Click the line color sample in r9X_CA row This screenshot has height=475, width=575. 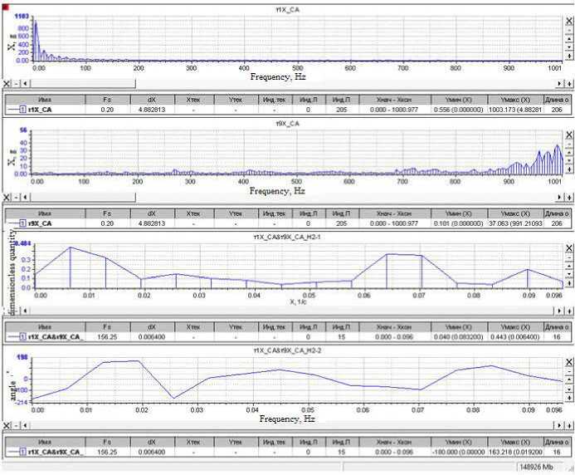point(13,223)
